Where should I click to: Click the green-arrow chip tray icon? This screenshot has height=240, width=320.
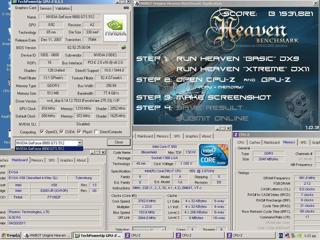point(293,236)
